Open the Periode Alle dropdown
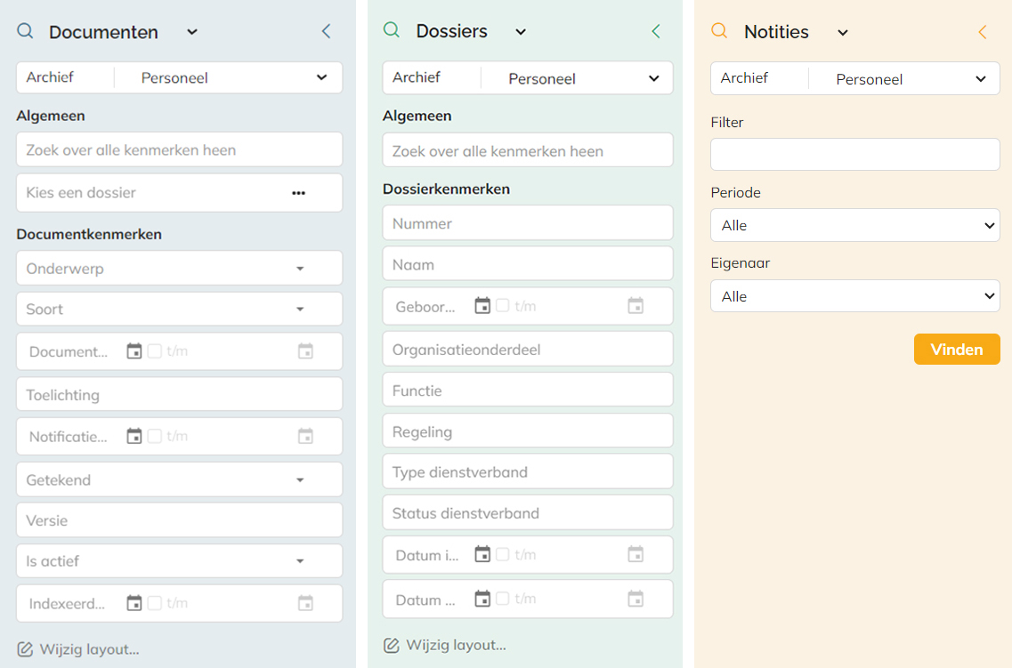 [855, 225]
